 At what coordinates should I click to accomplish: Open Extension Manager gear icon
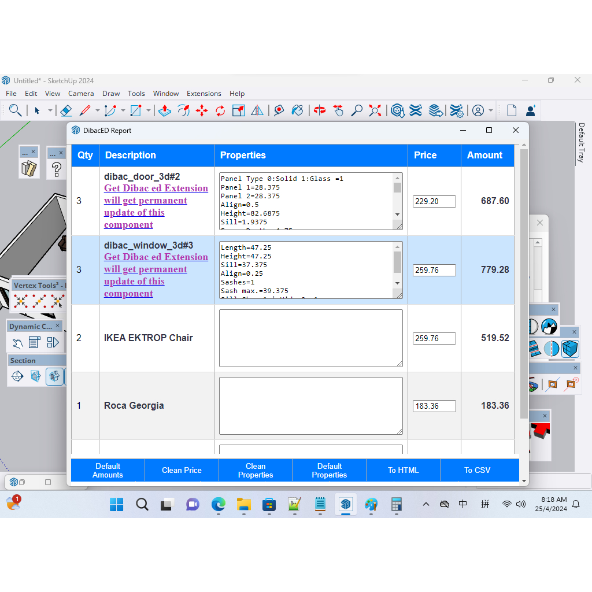point(457,110)
